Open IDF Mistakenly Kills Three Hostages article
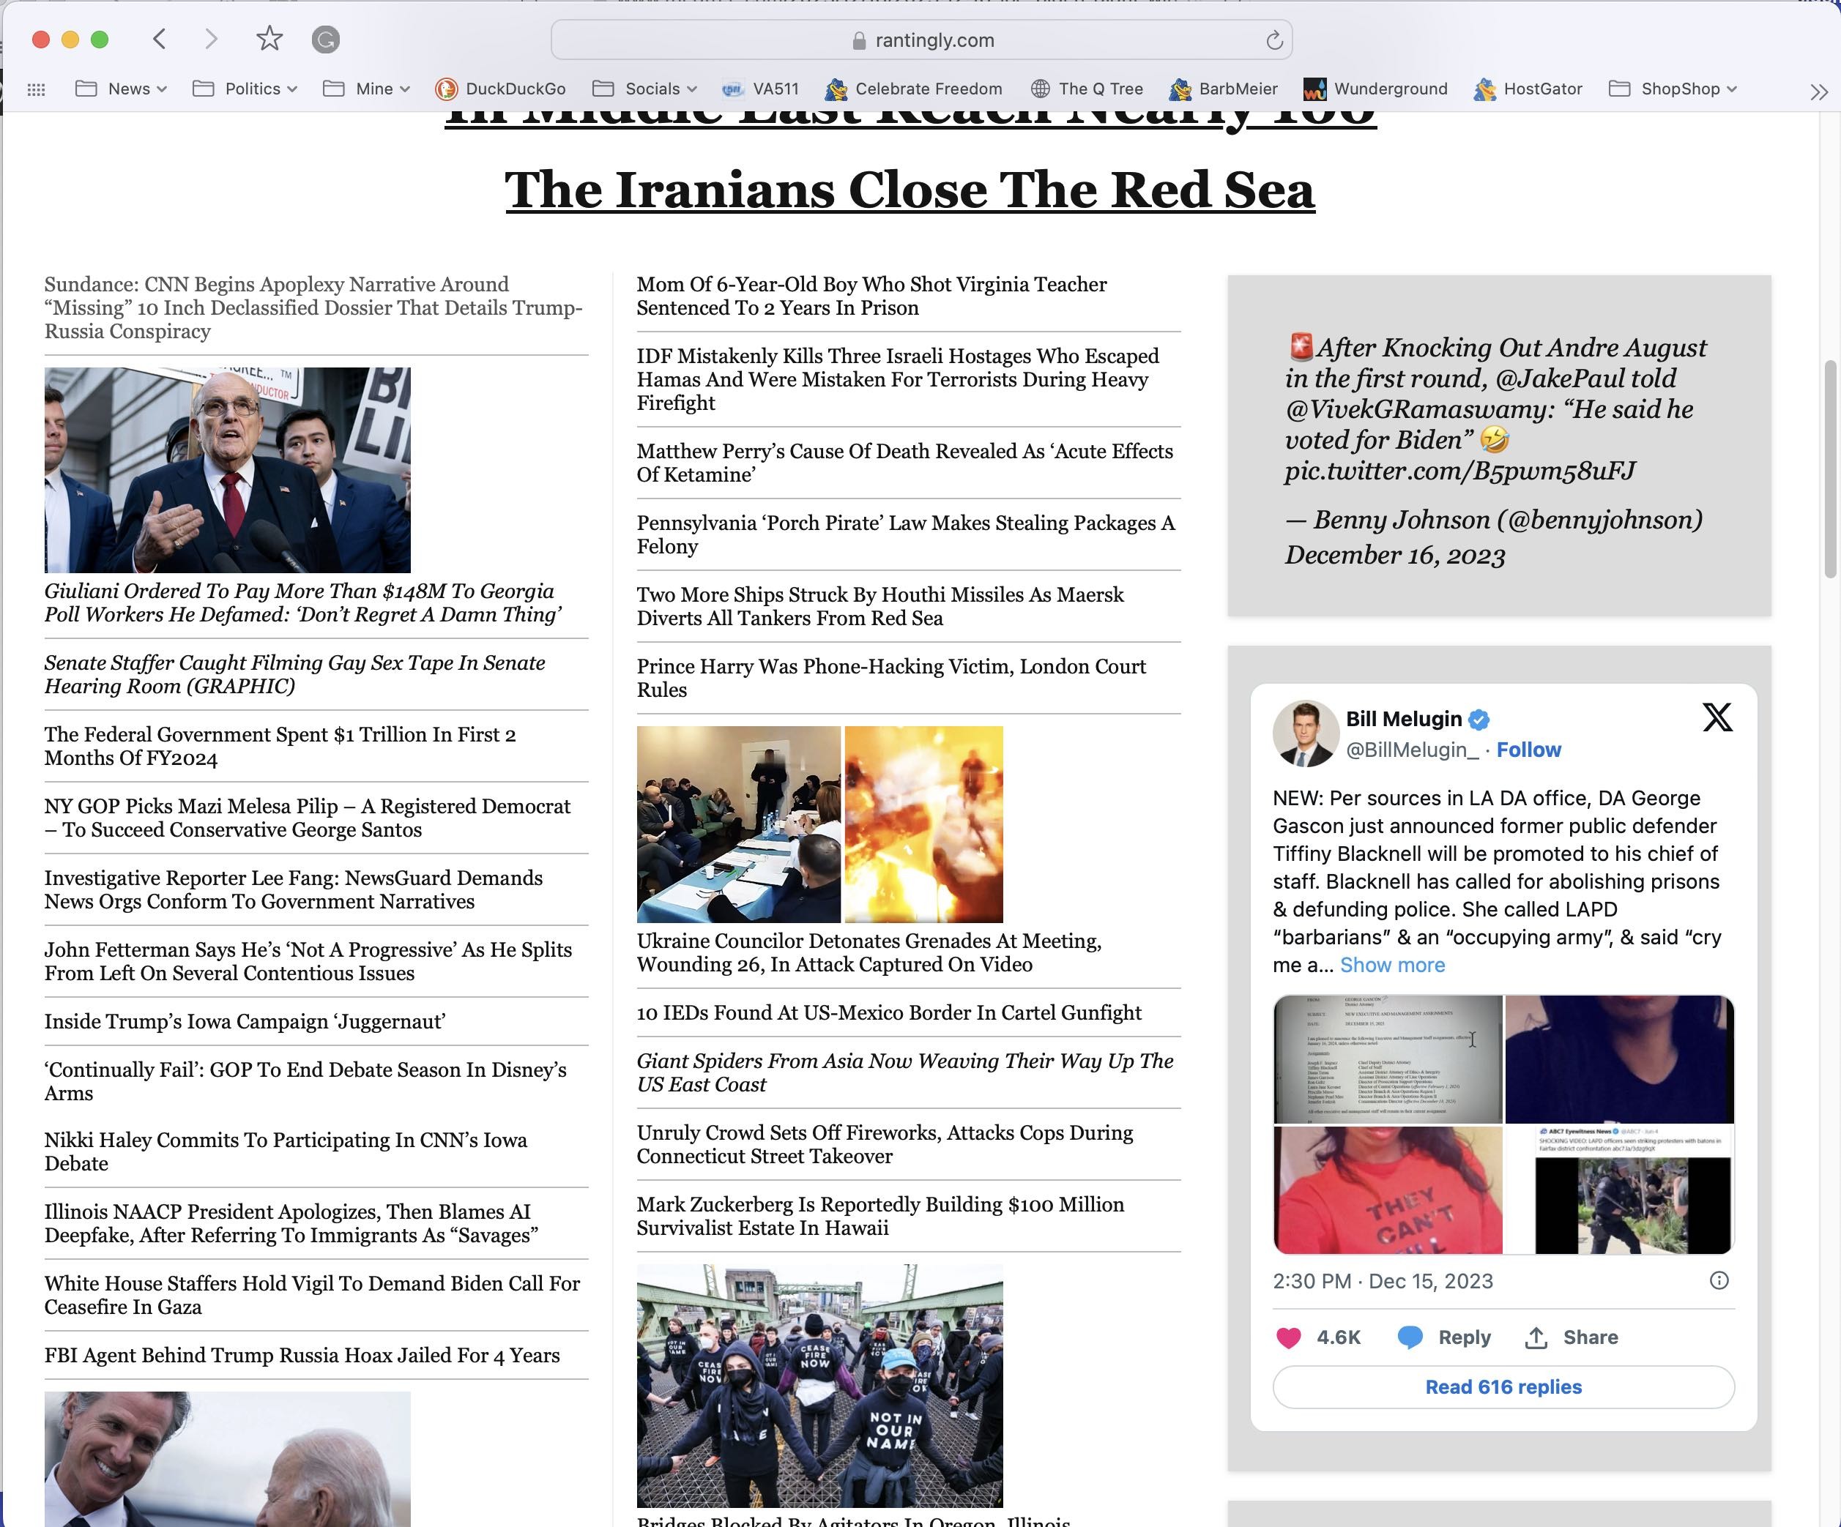Screen dimensions: 1841x1527 tap(898, 380)
